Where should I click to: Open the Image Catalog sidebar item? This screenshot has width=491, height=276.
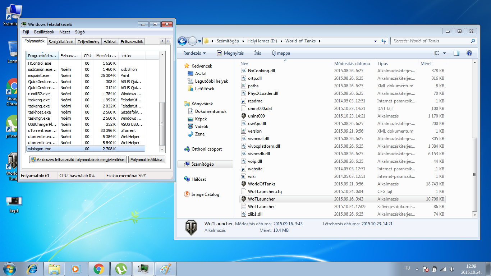point(205,194)
